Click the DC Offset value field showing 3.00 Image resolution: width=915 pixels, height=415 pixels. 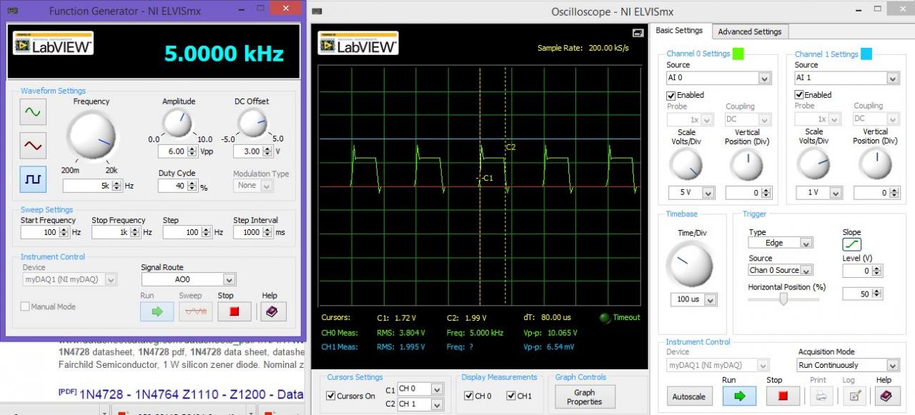point(248,151)
